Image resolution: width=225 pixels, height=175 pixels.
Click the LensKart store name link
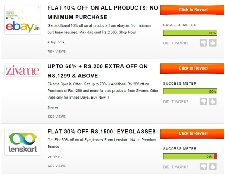point(55,156)
